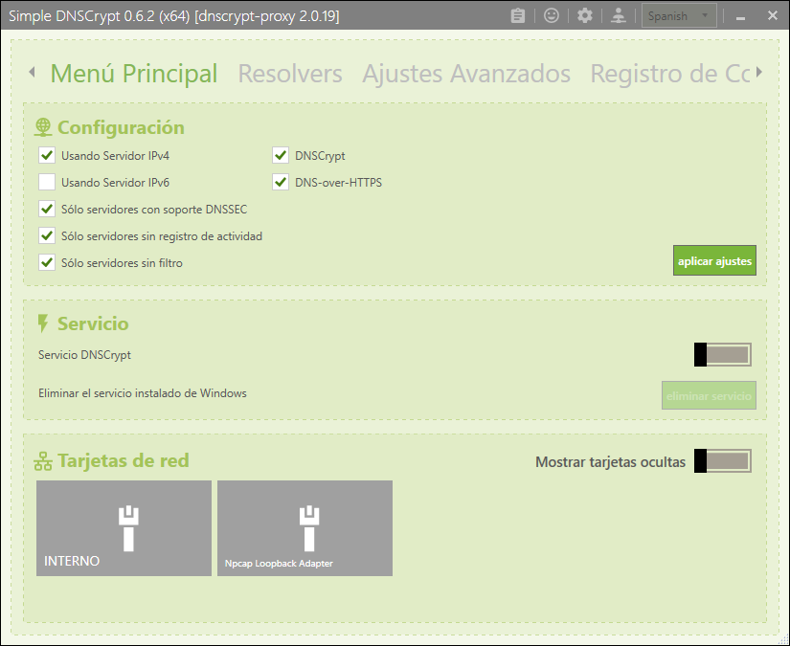Enable Mostrar tarjetas ocultas switch
This screenshot has width=790, height=646.
point(722,461)
